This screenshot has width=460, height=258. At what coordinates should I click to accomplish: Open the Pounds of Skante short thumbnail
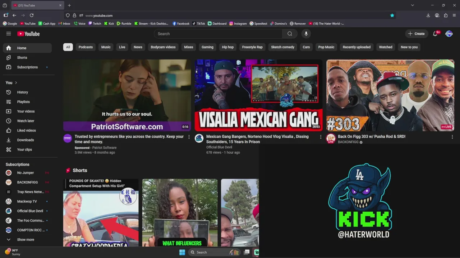(x=101, y=213)
